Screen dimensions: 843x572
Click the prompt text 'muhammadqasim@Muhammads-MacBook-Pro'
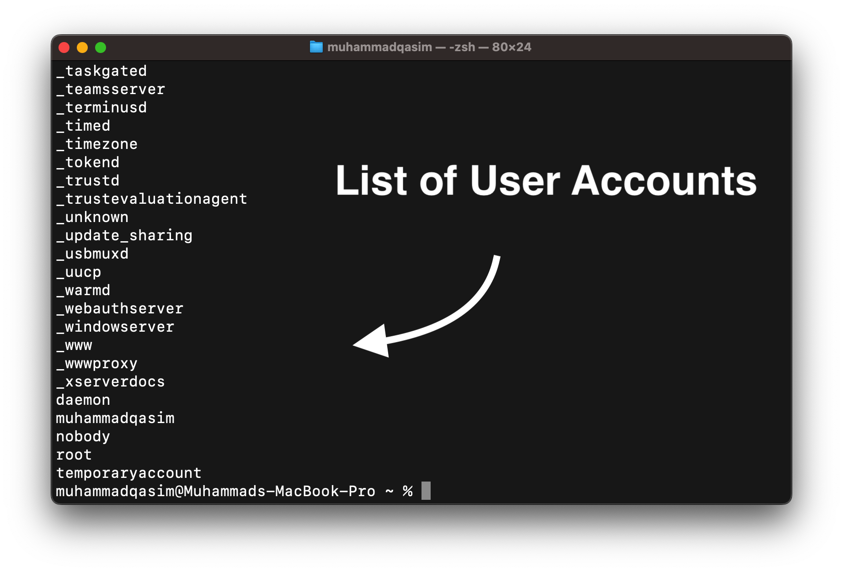pyautogui.click(x=215, y=491)
